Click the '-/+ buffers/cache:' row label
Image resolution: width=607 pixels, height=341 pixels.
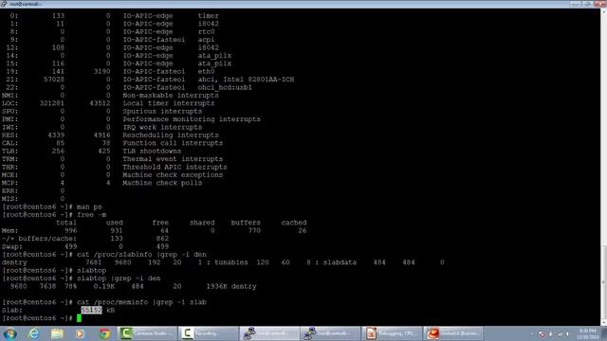(x=40, y=239)
